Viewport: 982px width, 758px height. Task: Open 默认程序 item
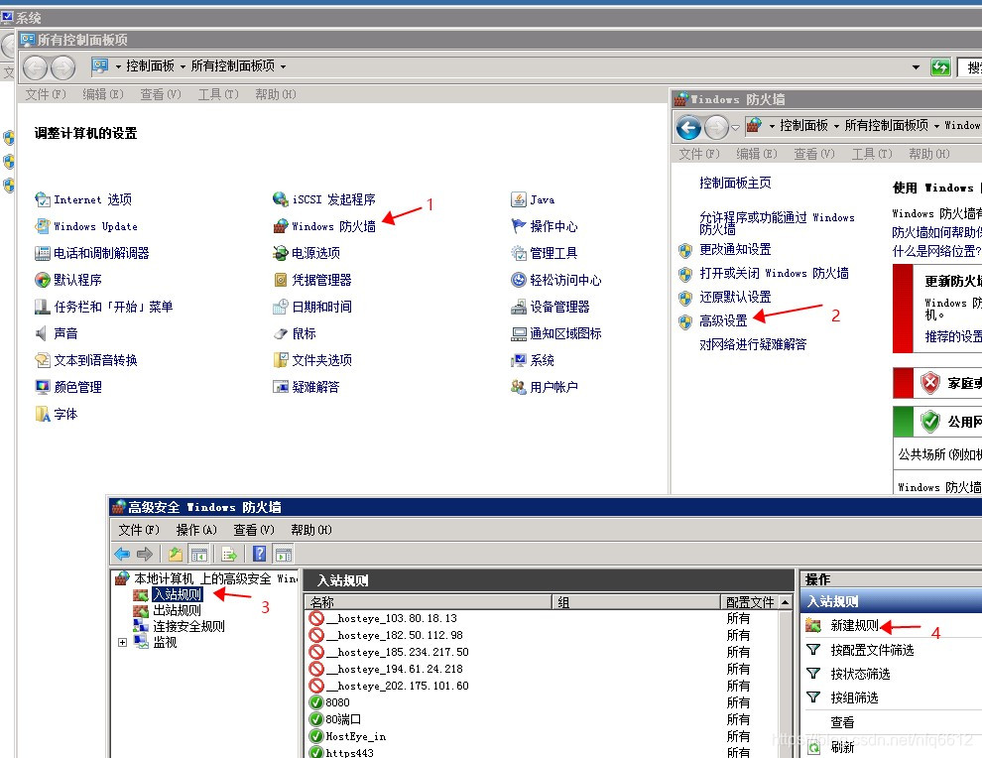[68, 280]
